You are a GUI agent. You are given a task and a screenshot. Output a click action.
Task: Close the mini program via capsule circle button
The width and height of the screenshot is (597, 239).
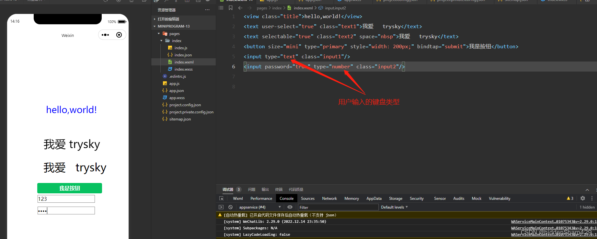(x=119, y=35)
